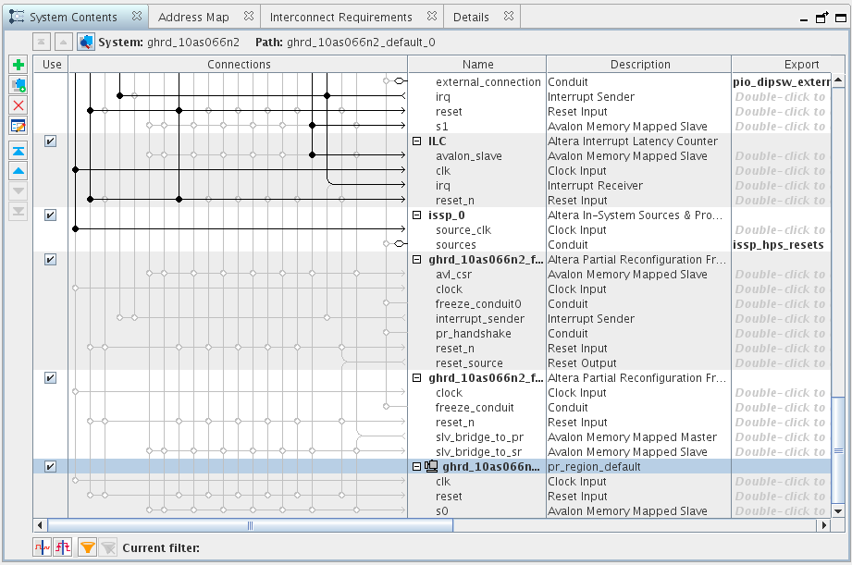Viewport: 852px width, 565px height.
Task: Click the Description column header
Action: coord(639,65)
